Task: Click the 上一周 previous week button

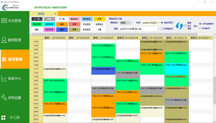Action: [37, 19]
